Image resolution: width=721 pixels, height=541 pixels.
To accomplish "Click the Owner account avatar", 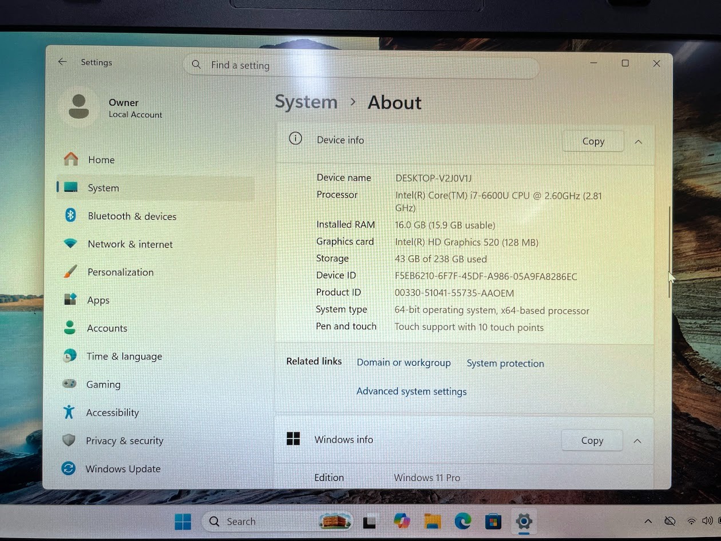I will pos(79,106).
